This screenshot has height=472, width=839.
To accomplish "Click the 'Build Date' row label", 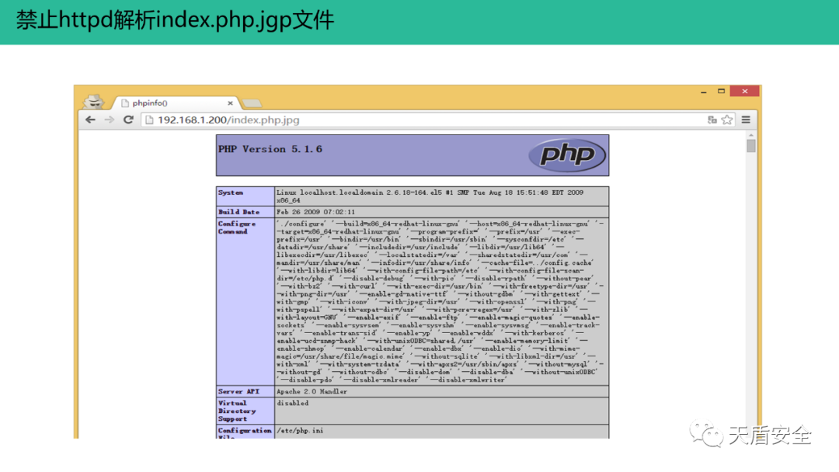I will click(238, 212).
